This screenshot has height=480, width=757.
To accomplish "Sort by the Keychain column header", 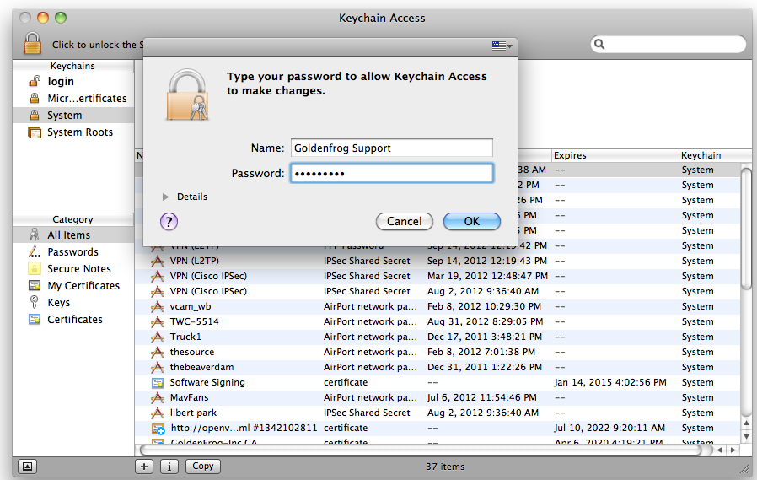I will point(716,155).
